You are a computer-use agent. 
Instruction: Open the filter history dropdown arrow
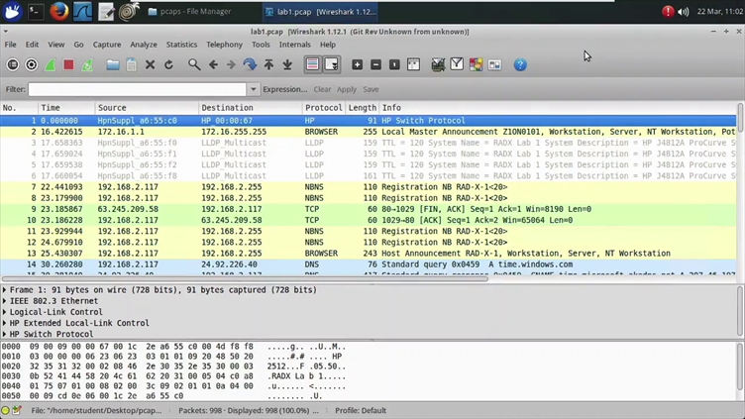click(x=254, y=89)
